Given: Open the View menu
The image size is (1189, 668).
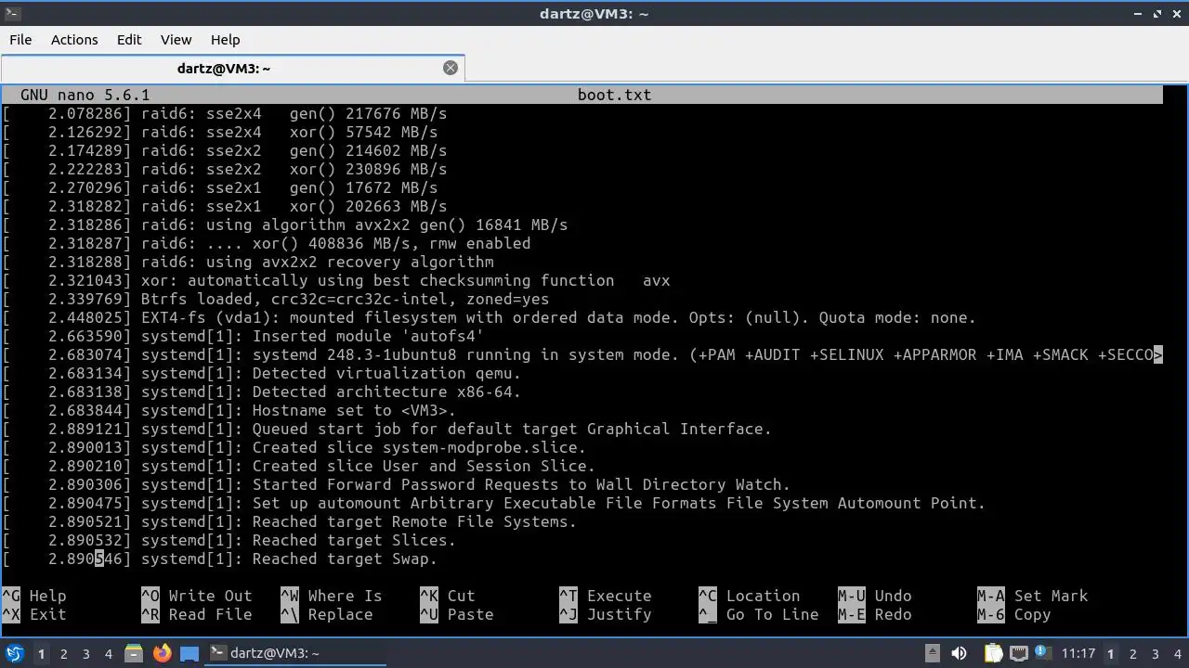Looking at the screenshot, I should point(176,40).
